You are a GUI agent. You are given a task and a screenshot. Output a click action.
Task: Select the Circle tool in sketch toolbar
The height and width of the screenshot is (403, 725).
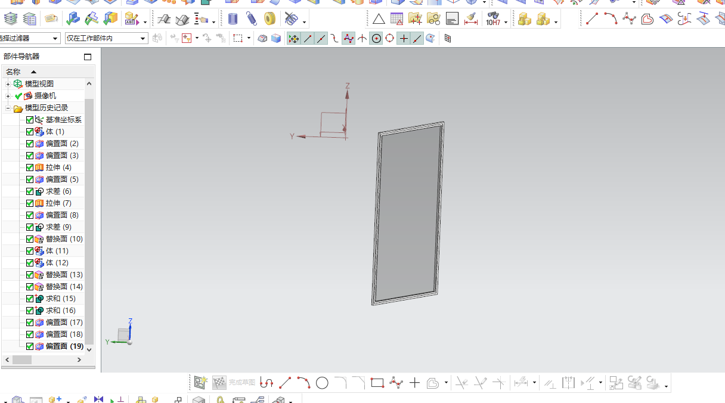[322, 383]
